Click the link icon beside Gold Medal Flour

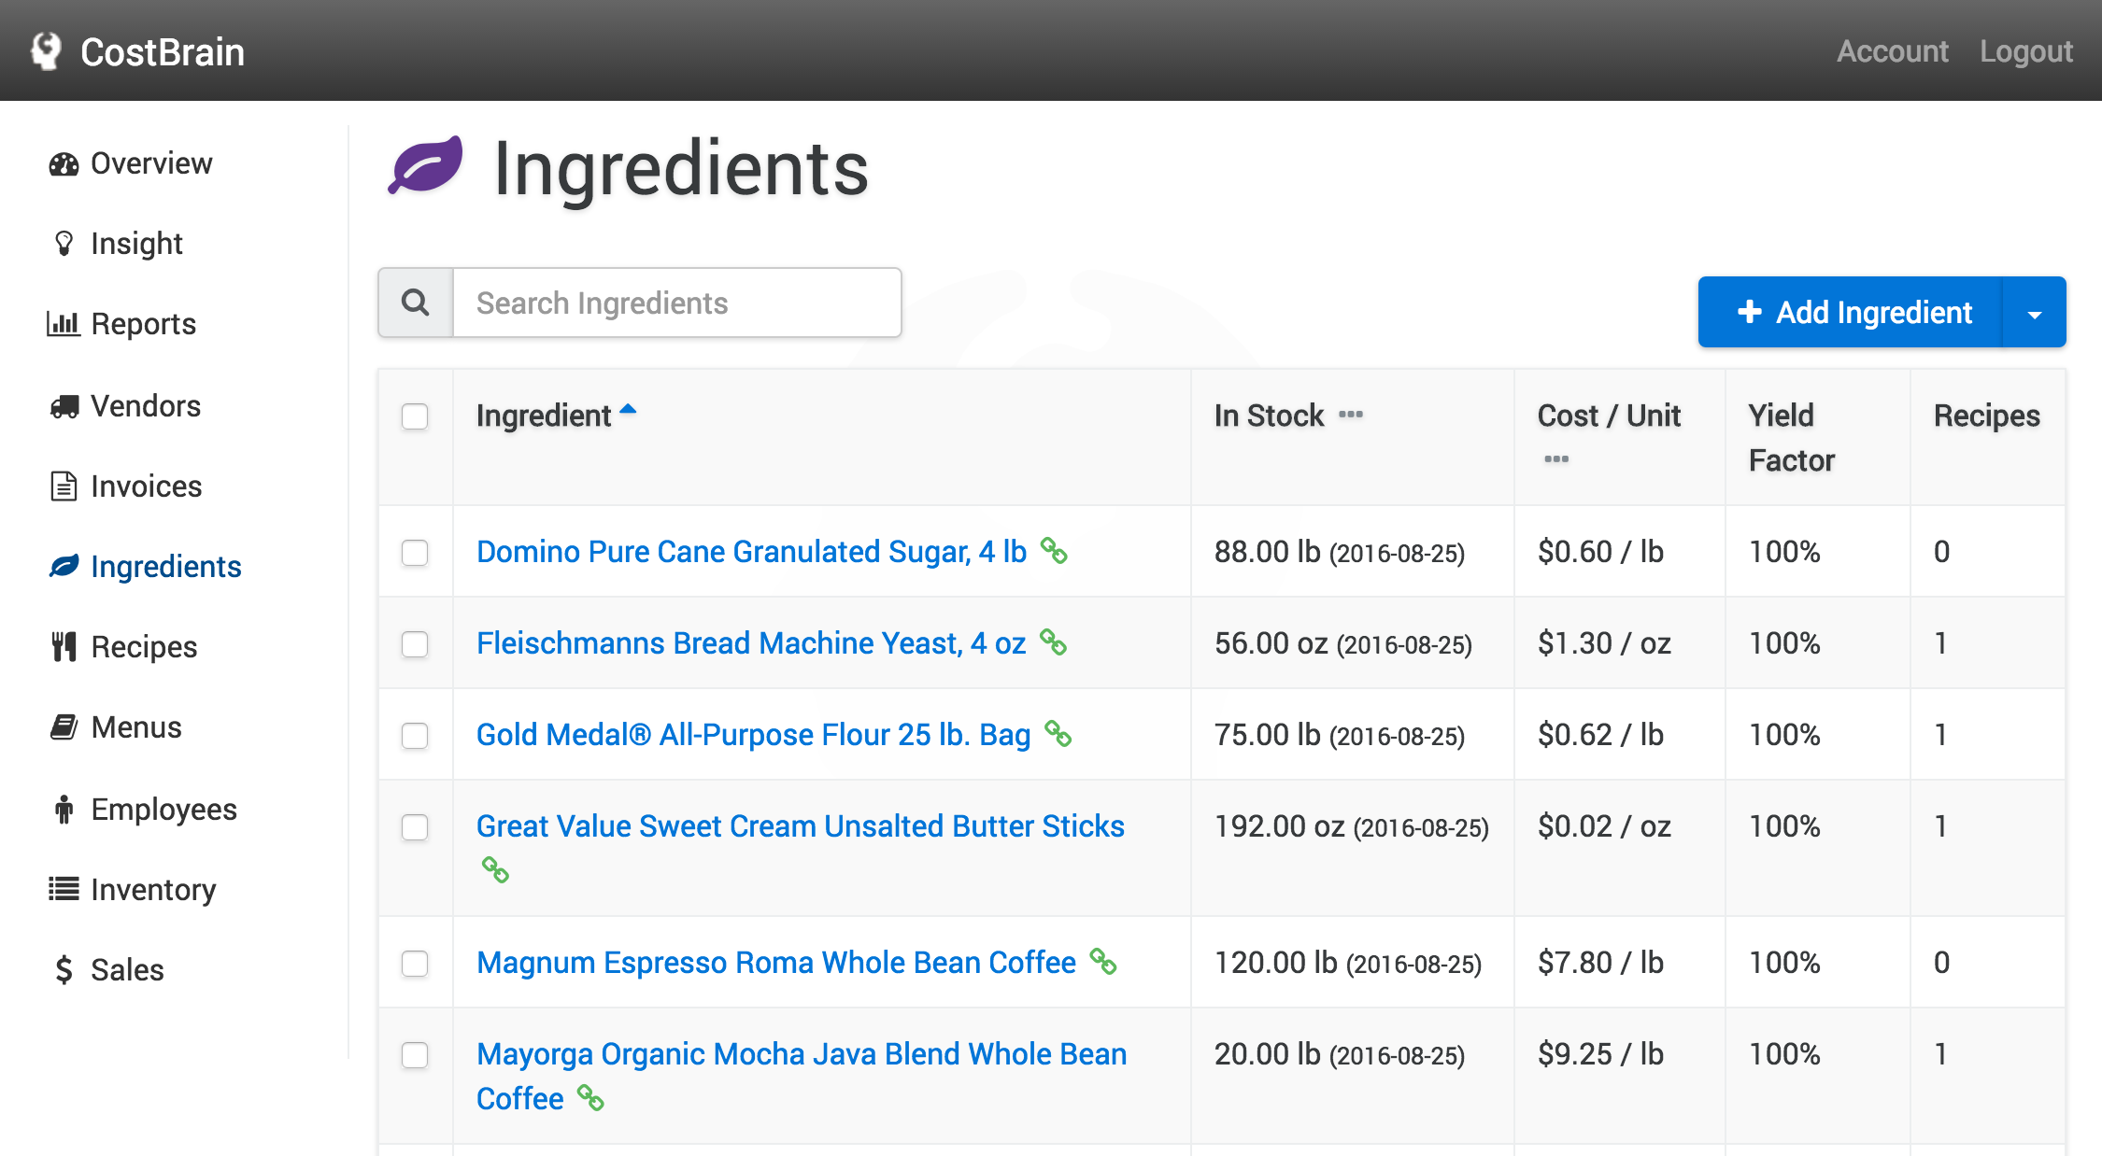point(1058,734)
